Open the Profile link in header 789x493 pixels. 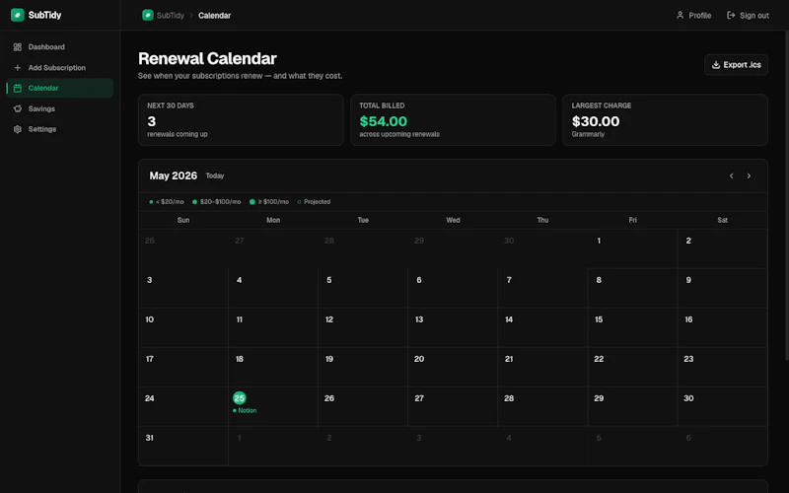pyautogui.click(x=693, y=15)
